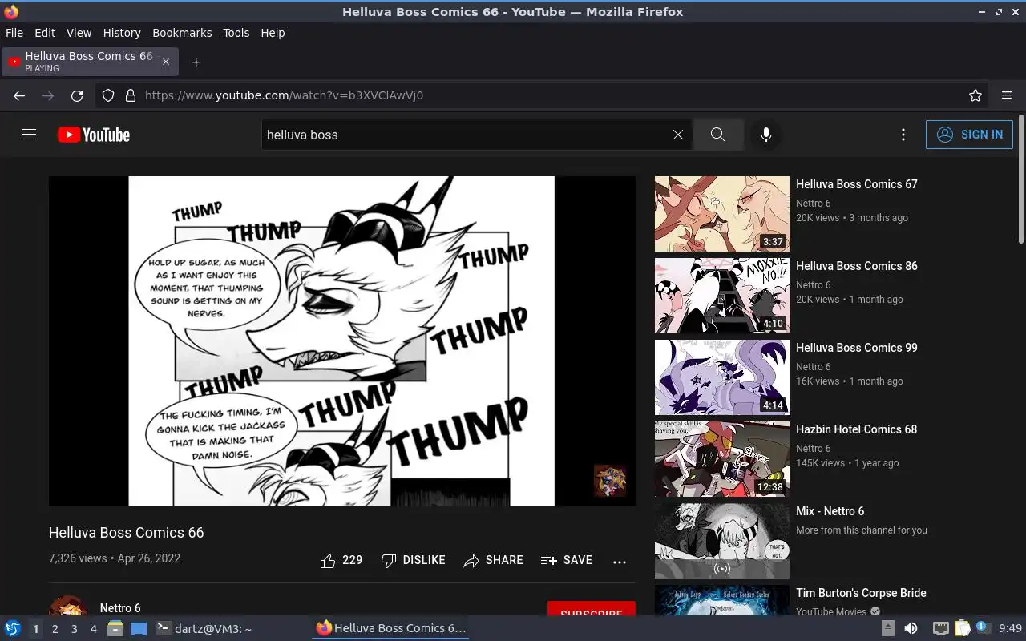Open the Nettro 6 channel avatar
The width and height of the screenshot is (1026, 641).
coord(68,606)
